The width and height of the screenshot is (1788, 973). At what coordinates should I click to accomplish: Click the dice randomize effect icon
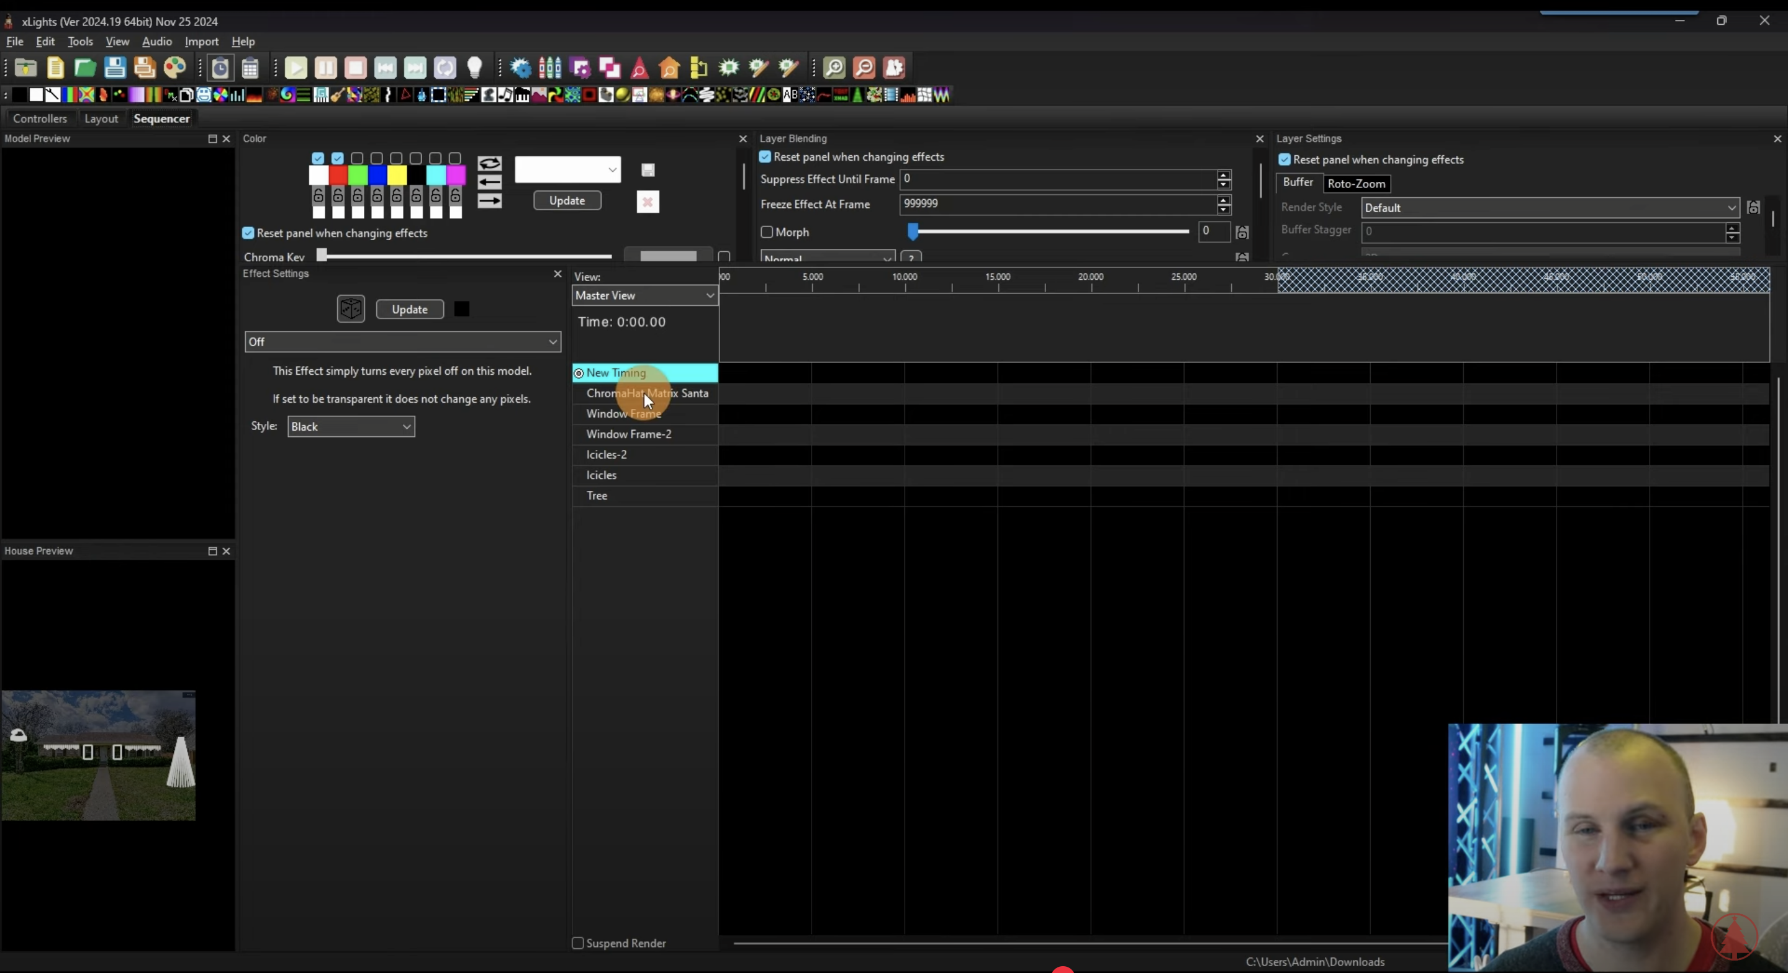click(x=351, y=309)
